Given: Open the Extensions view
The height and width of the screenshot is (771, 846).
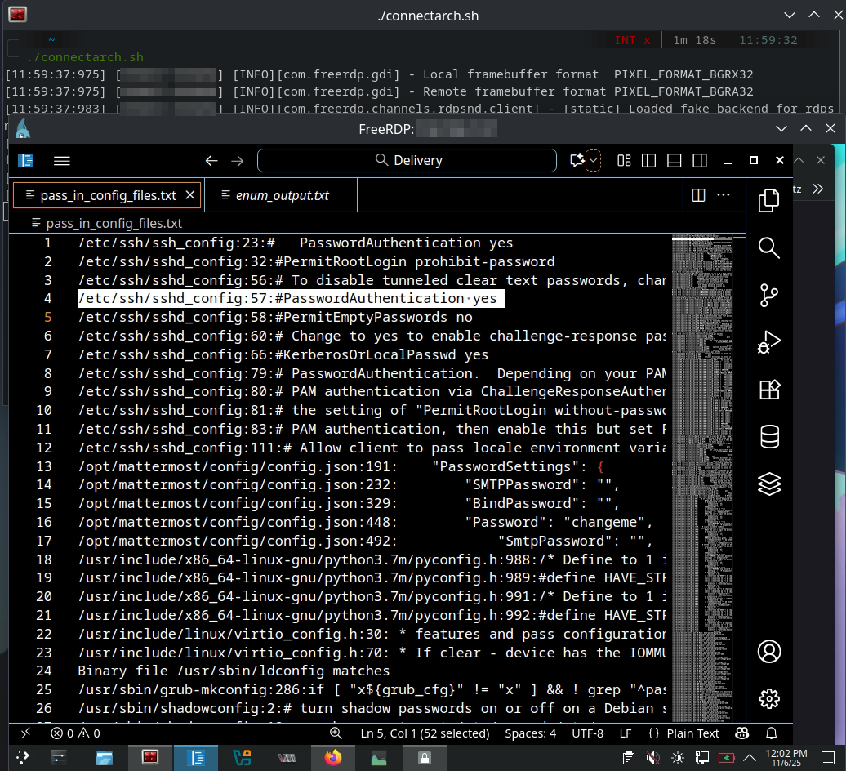Looking at the screenshot, I should coord(768,390).
